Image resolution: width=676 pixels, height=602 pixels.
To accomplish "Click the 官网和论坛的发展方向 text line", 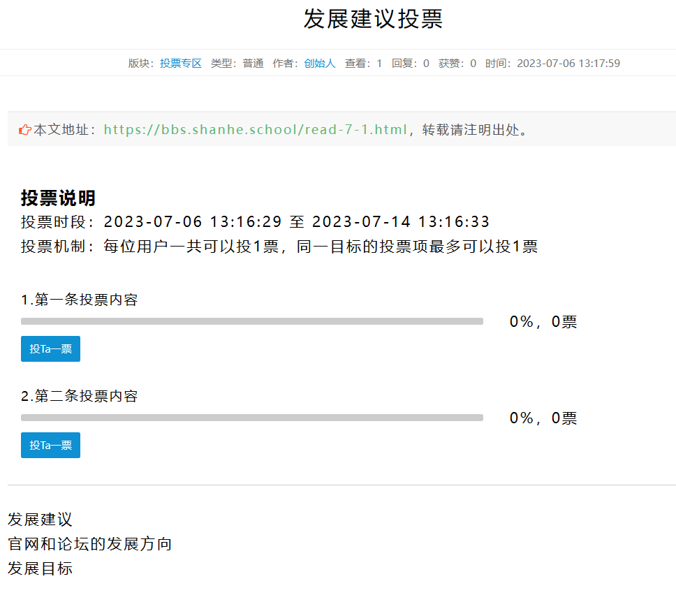I will click(x=89, y=544).
